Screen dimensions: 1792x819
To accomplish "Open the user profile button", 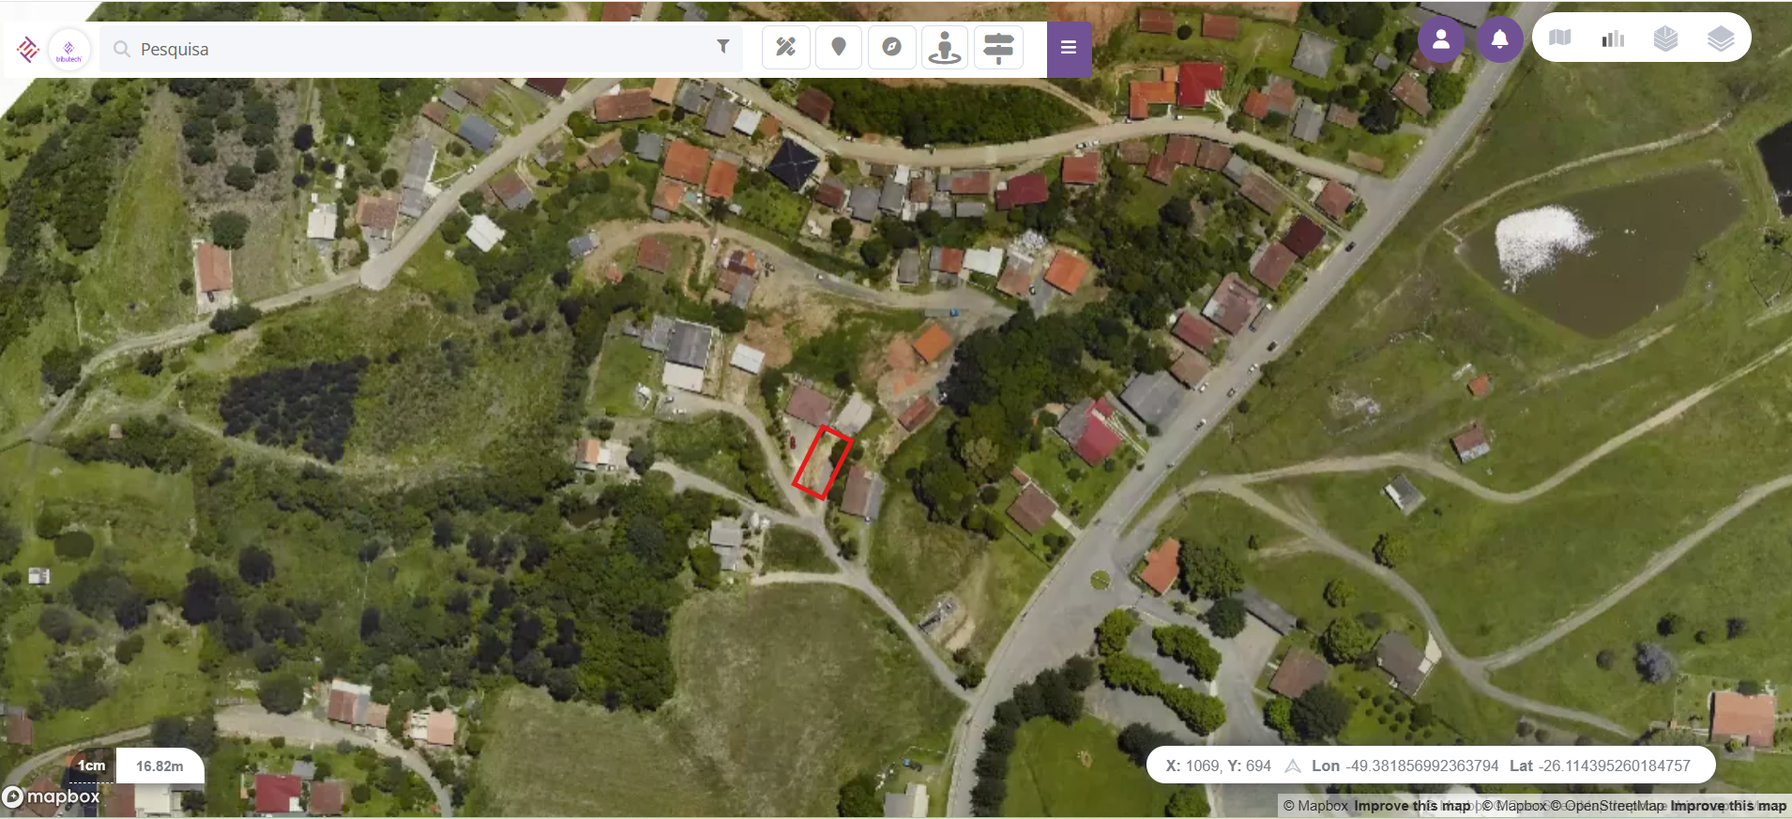I will [x=1440, y=39].
